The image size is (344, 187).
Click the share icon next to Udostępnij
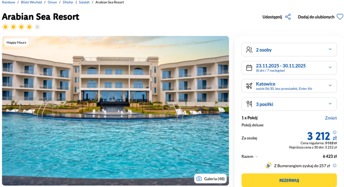click(288, 17)
